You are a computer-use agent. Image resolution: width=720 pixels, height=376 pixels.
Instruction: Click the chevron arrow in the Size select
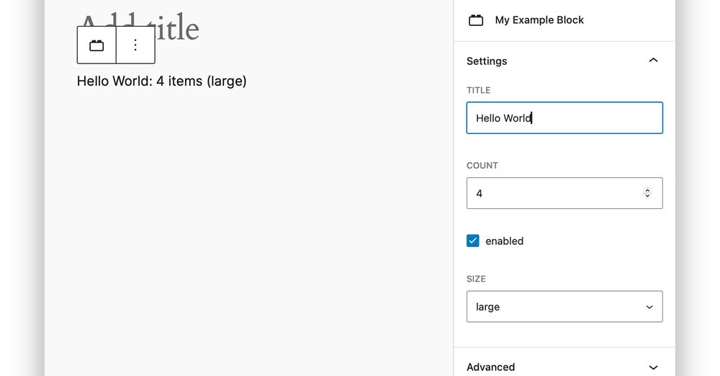pyautogui.click(x=649, y=307)
